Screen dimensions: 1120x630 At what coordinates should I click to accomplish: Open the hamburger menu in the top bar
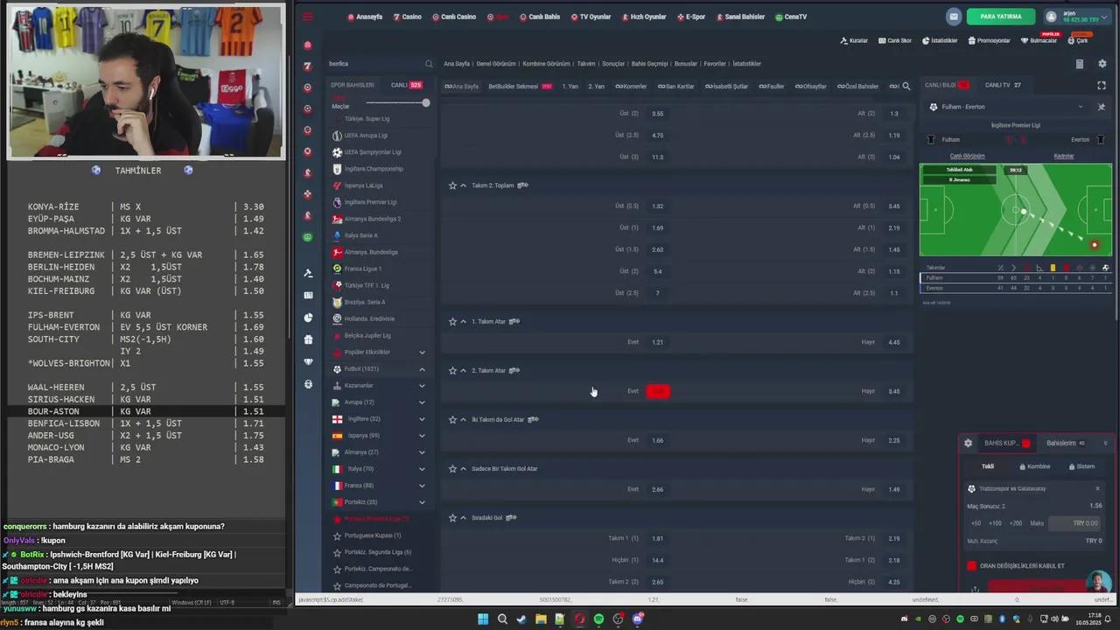308,17
